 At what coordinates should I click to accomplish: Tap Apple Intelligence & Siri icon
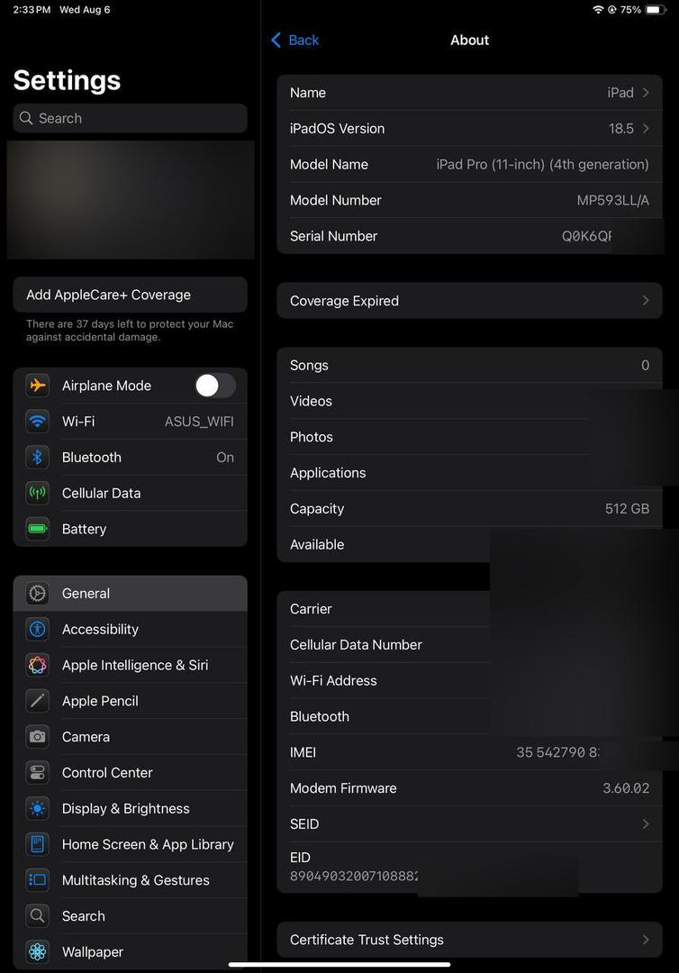37,665
